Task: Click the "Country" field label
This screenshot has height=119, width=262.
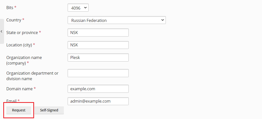Action: (14, 20)
